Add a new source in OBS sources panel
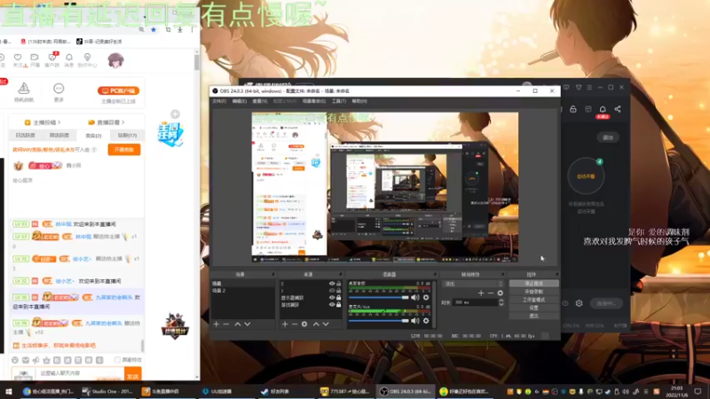This screenshot has width=710, height=399. (285, 324)
